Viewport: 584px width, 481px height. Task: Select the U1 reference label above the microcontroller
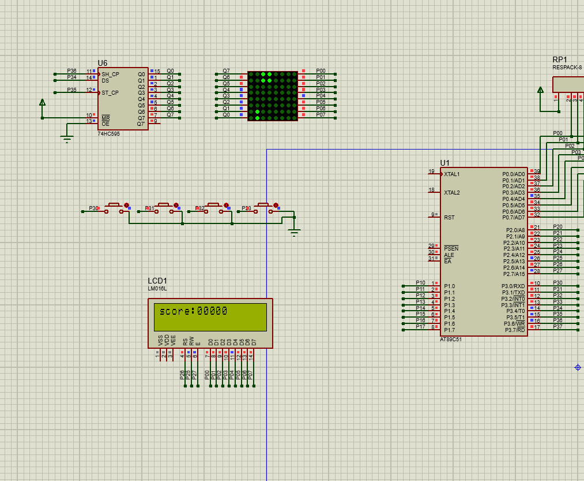point(444,163)
